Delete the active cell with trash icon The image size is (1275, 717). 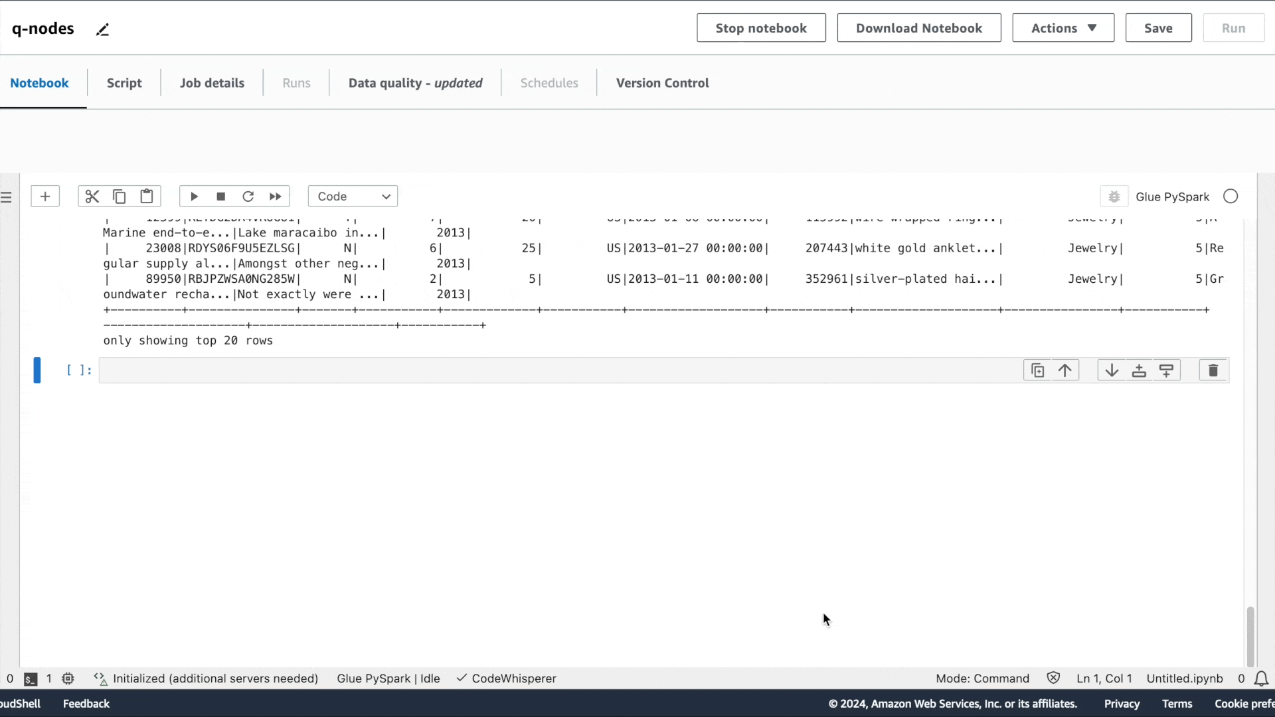[x=1213, y=370]
